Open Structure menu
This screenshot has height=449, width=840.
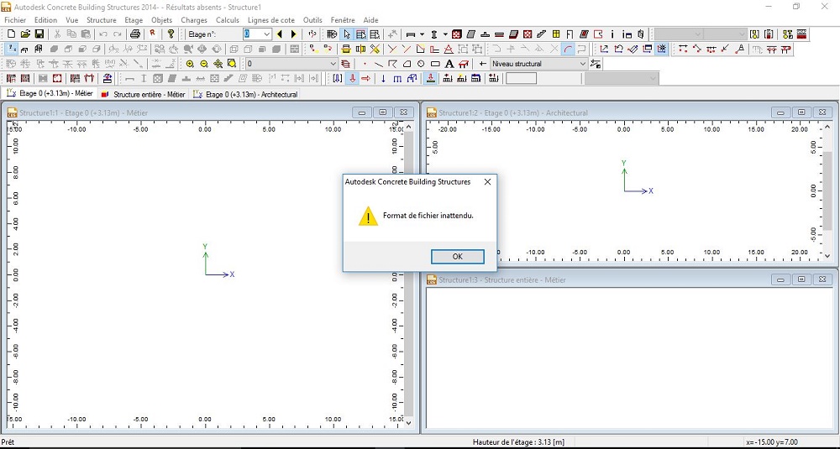click(102, 20)
